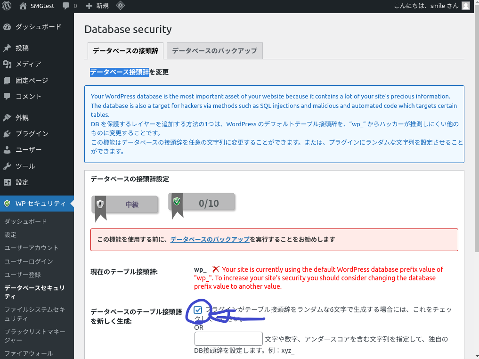This screenshot has width=479, height=359.
Task: Open the comments bubble icon in admin bar
Action: (x=65, y=6)
